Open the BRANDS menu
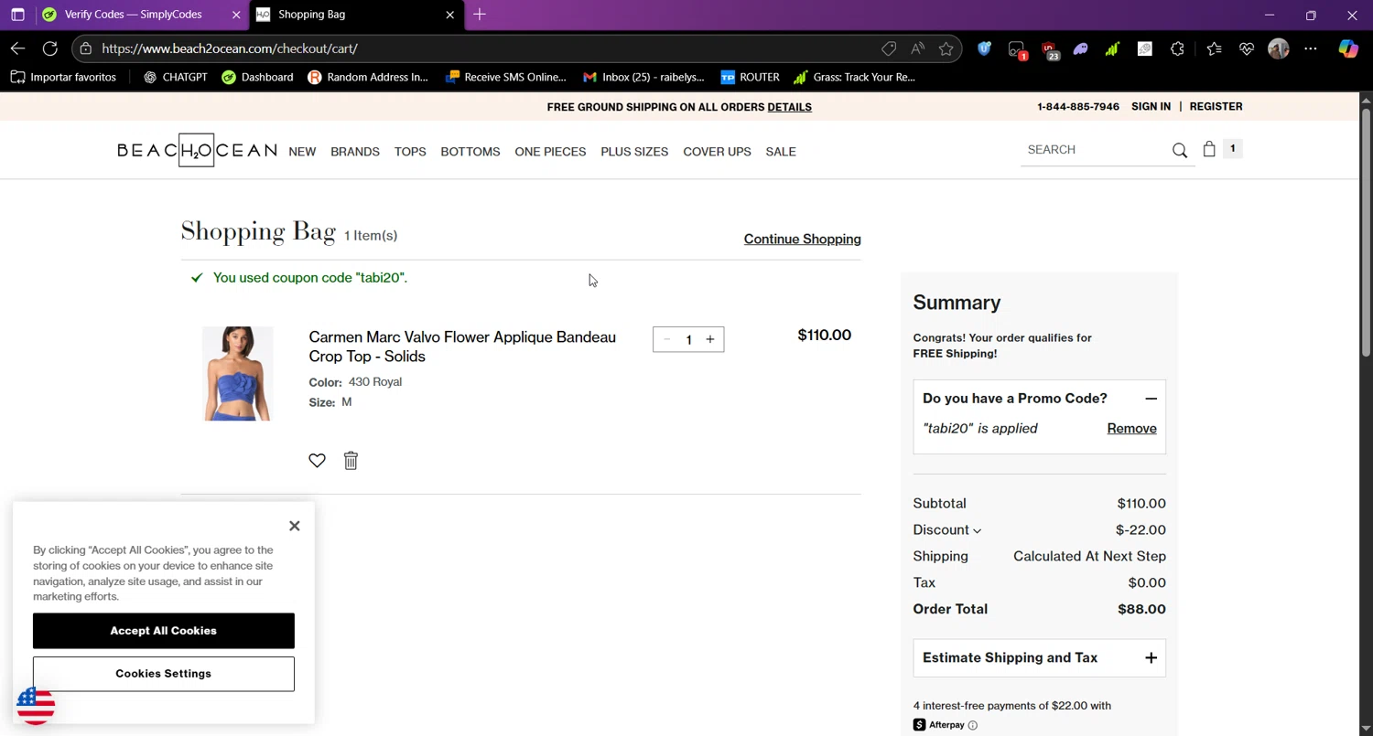This screenshot has width=1373, height=736. pyautogui.click(x=355, y=152)
